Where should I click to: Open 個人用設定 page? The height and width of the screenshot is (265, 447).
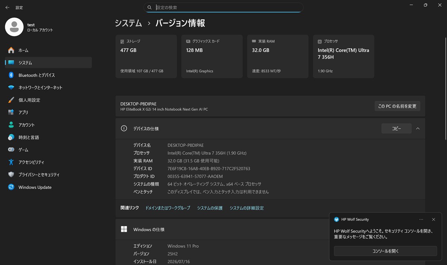[48, 100]
